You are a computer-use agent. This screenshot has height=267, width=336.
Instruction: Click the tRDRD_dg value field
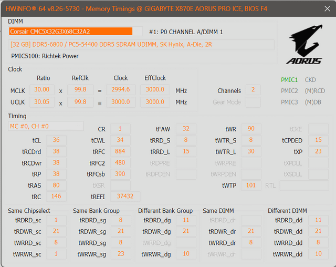point(186,220)
